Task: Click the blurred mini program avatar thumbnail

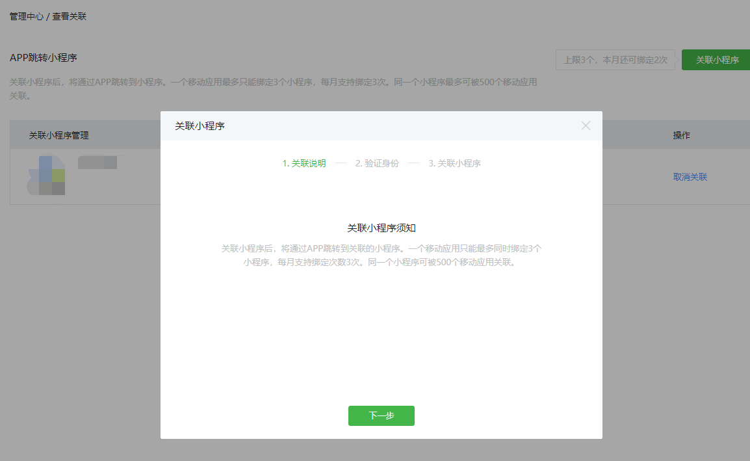Action: pyautogui.click(x=47, y=176)
